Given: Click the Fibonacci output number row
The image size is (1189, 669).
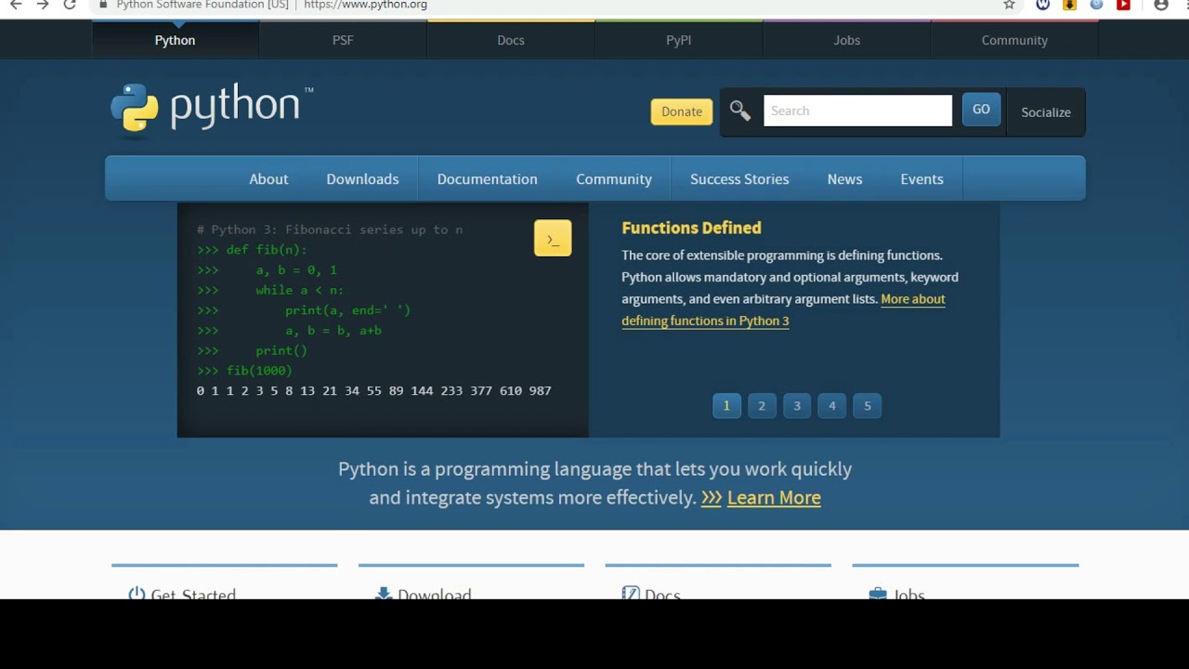Looking at the screenshot, I should 374,390.
